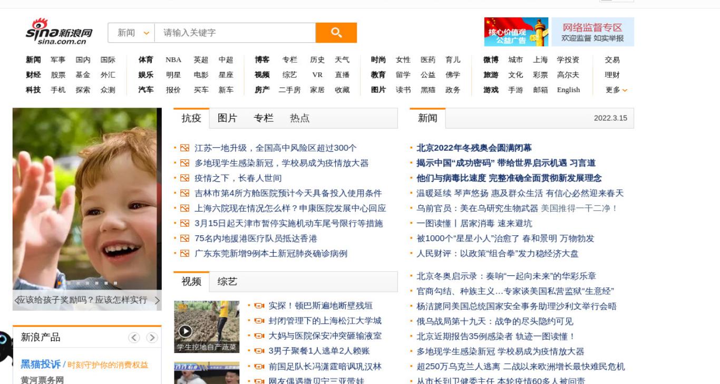This screenshot has height=384, width=720.
Task: Go to 微博 section
Action: click(x=491, y=60)
